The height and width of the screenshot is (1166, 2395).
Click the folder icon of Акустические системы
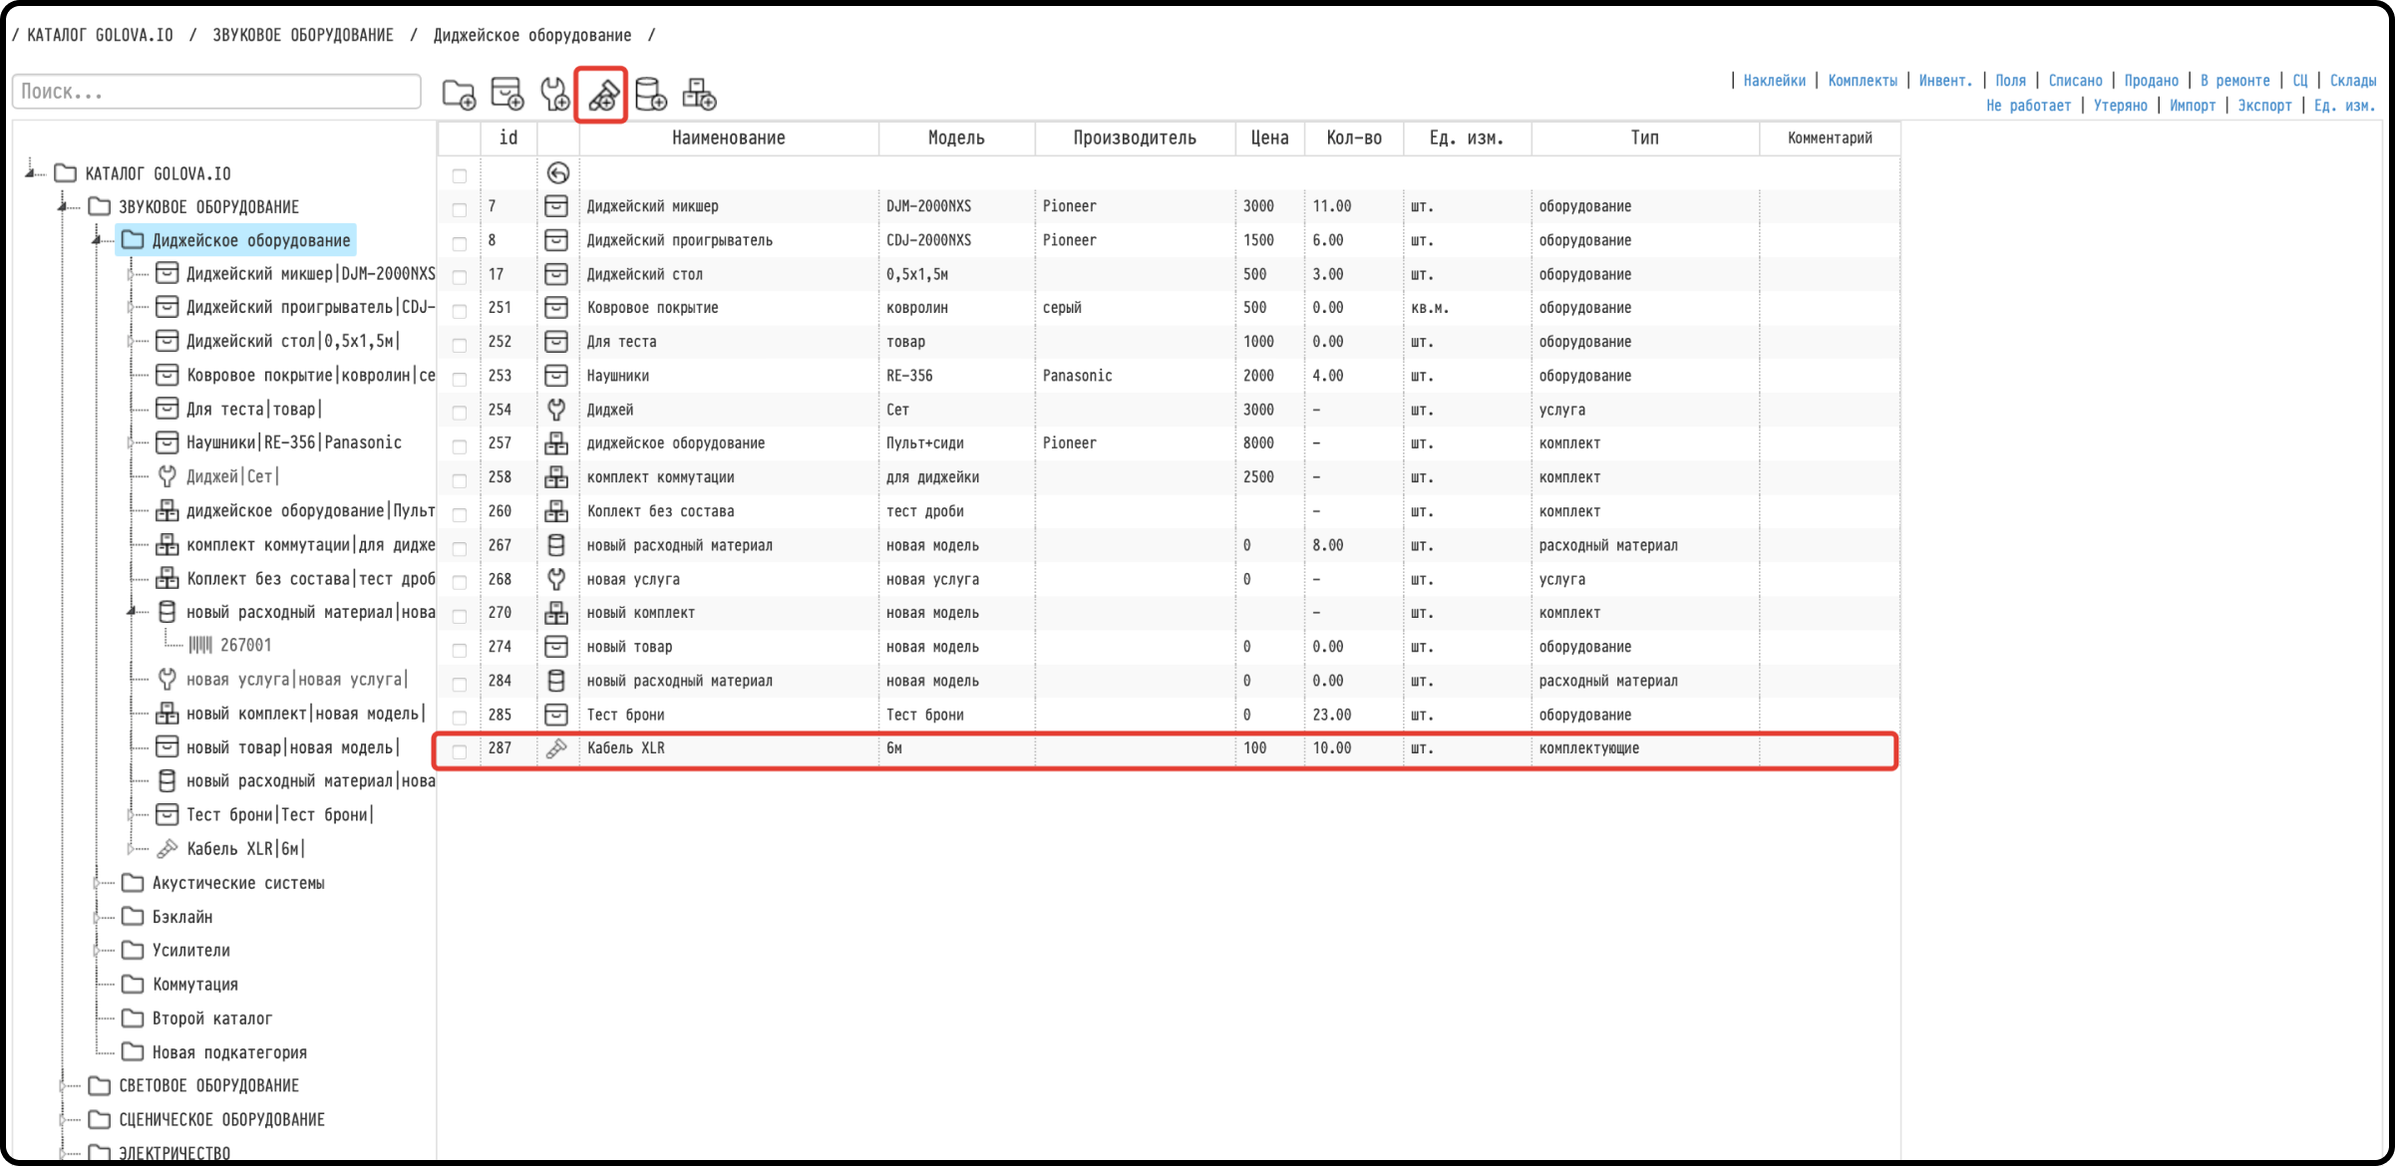tap(133, 883)
